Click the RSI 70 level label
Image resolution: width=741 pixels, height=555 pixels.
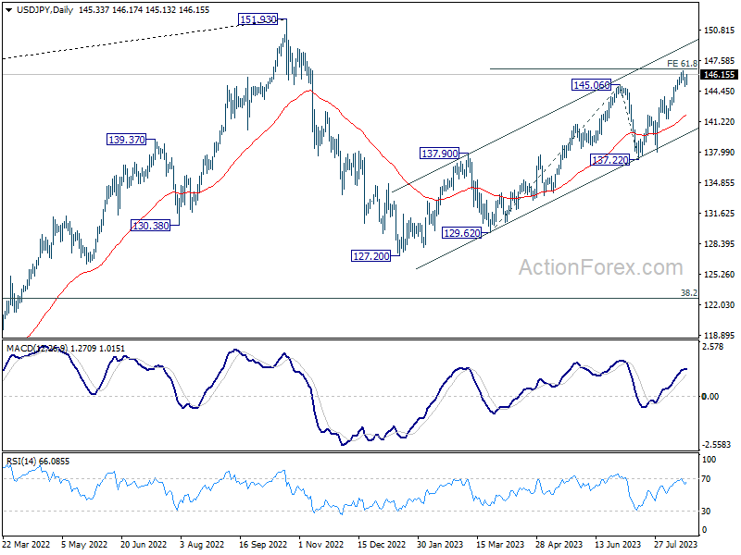click(x=706, y=478)
